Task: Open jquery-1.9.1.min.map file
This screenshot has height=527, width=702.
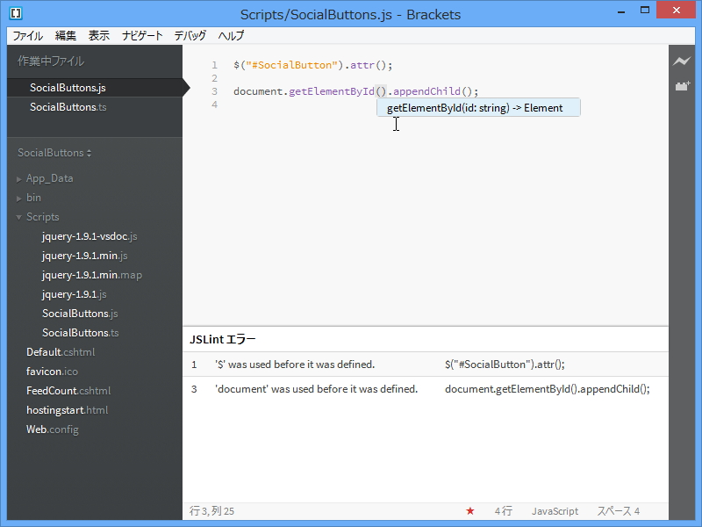Action: coord(92,275)
